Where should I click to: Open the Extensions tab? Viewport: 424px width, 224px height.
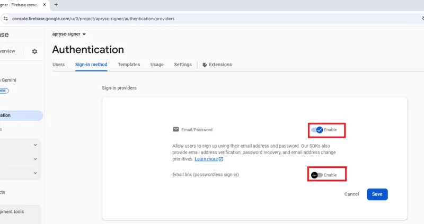click(217, 65)
